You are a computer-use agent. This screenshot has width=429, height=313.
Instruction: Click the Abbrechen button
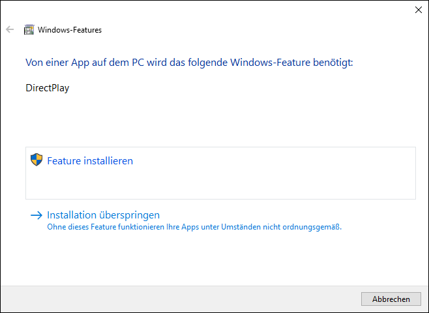point(391,299)
